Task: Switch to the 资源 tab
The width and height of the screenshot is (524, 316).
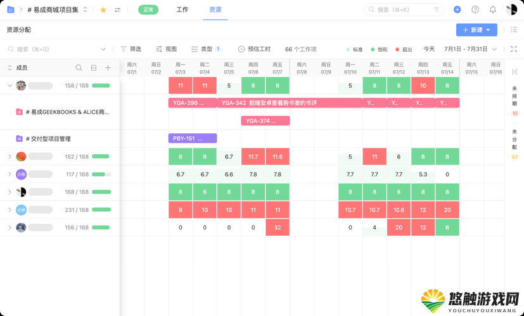Action: point(215,9)
